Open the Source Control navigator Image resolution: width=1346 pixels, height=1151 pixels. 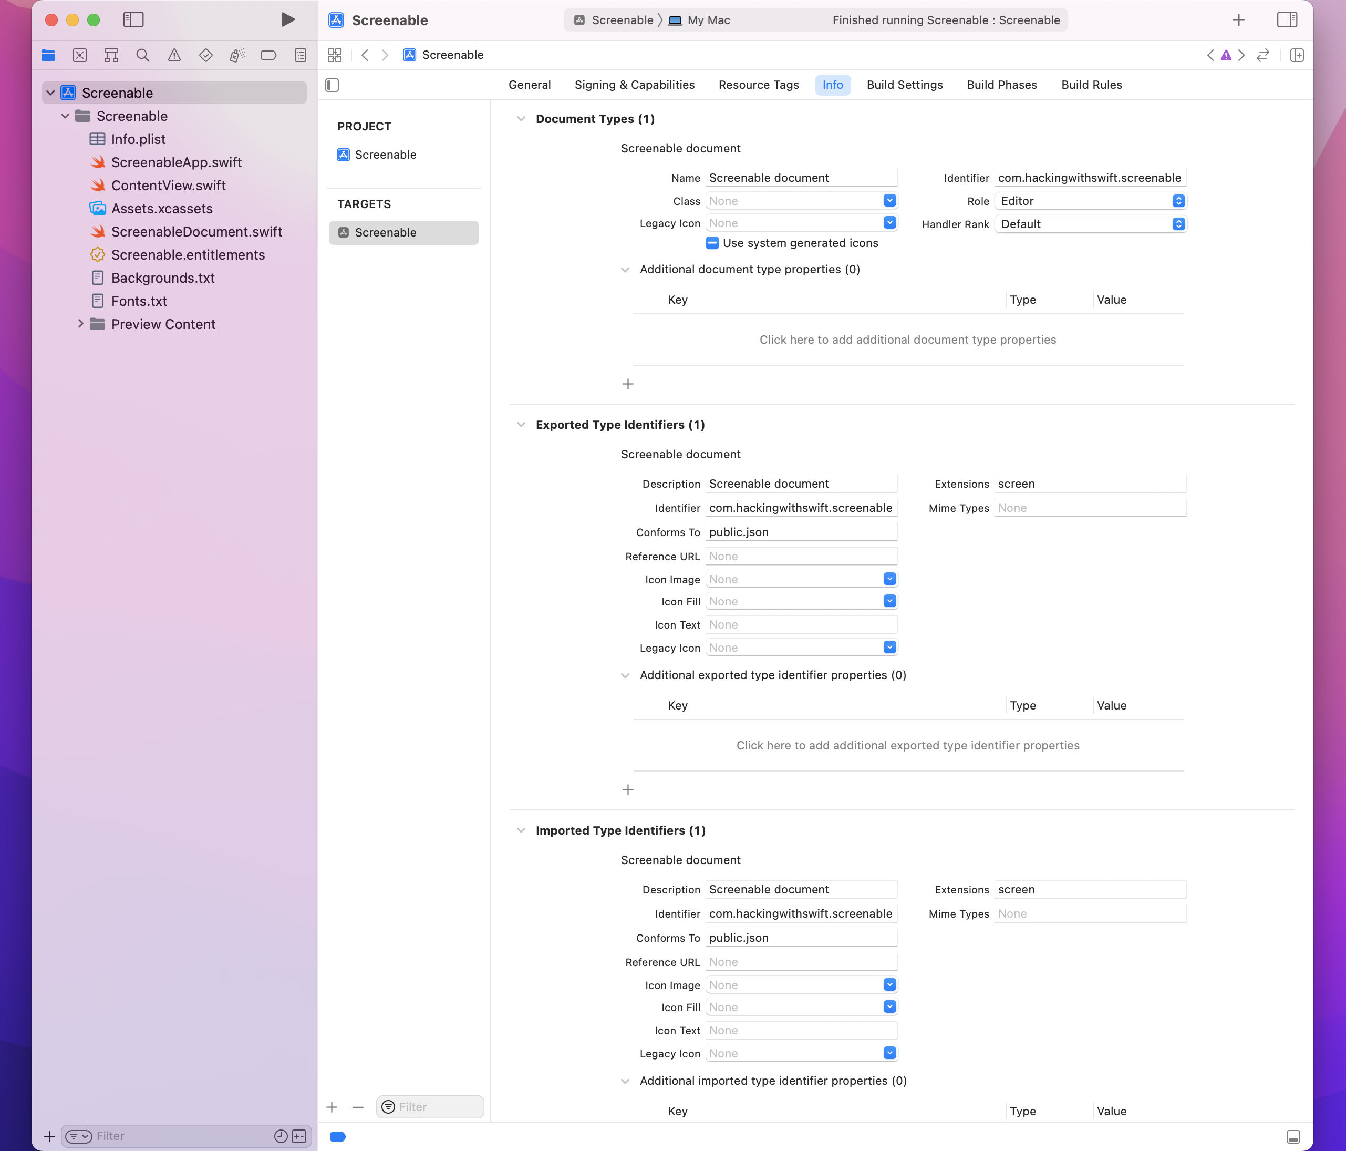tap(80, 55)
